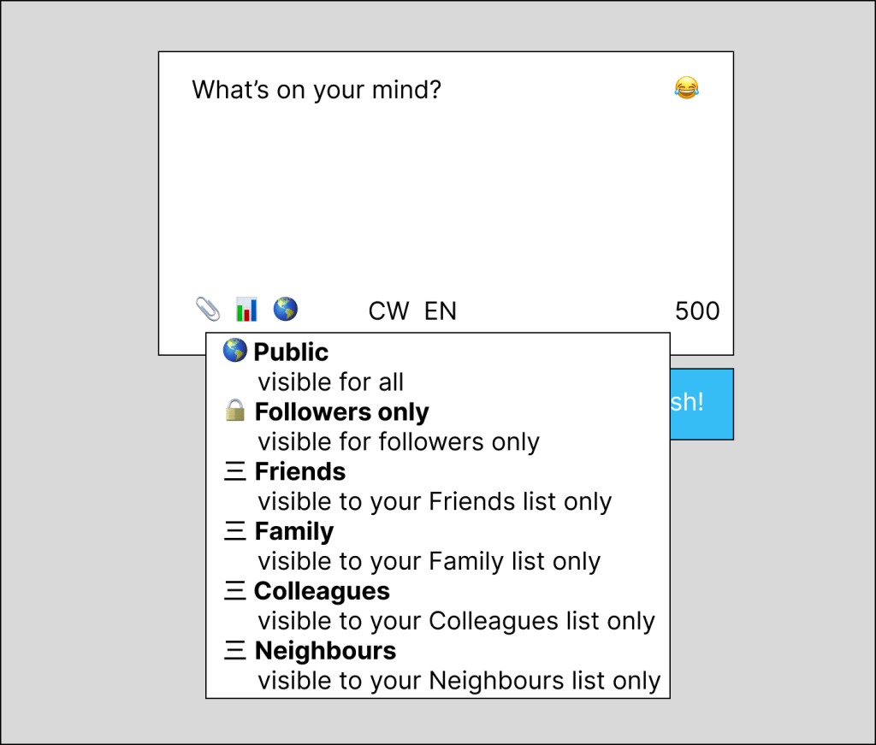This screenshot has height=745, width=876.
Task: Click the lock icon beside Followers only
Action: click(234, 411)
